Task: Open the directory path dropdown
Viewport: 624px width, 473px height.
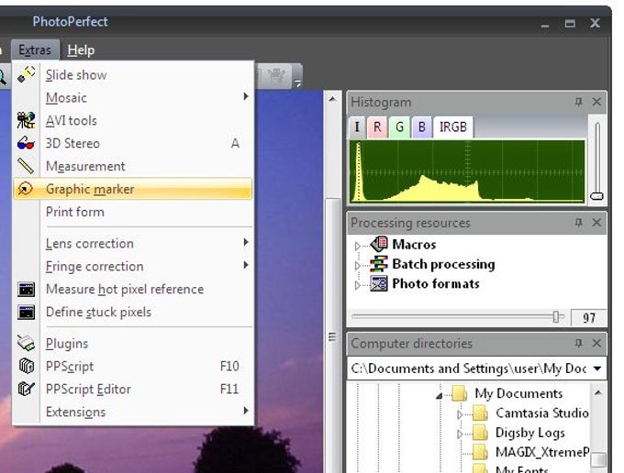Action: 597,368
